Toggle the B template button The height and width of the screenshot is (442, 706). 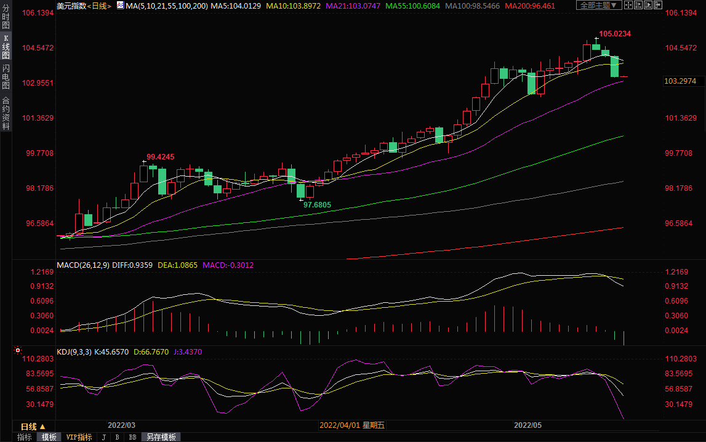coord(117,437)
